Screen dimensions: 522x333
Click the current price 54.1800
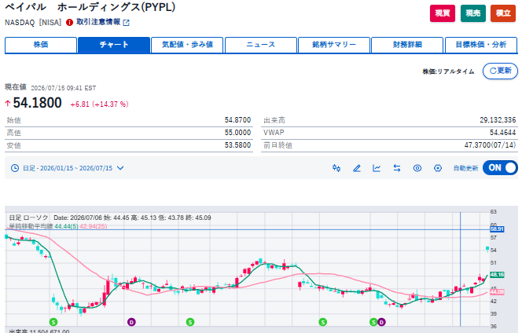[37, 103]
